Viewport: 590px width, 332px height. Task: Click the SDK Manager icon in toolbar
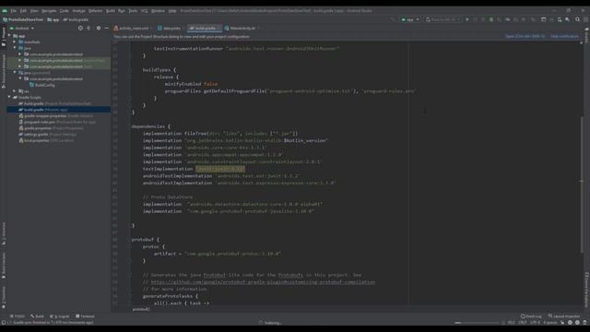567,19
